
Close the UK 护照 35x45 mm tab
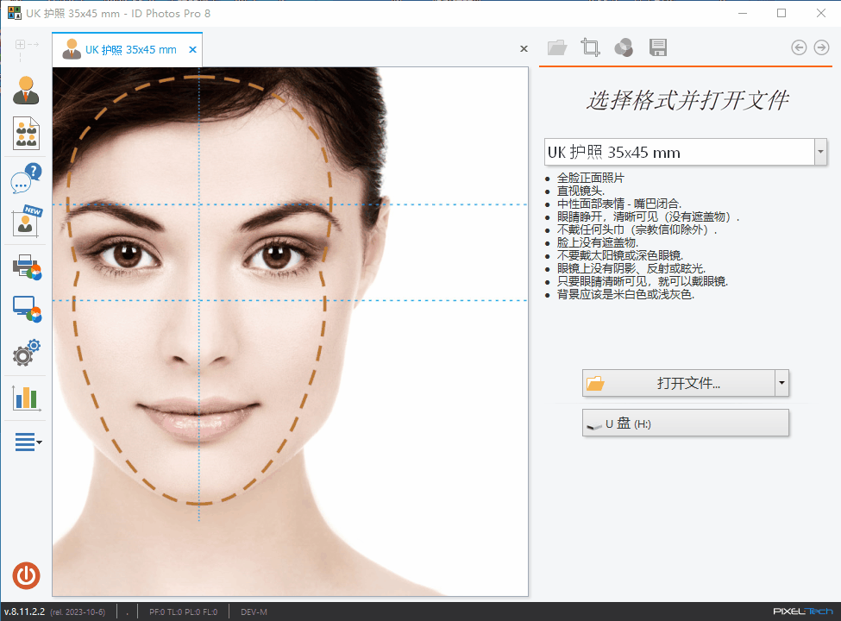pyautogui.click(x=192, y=50)
